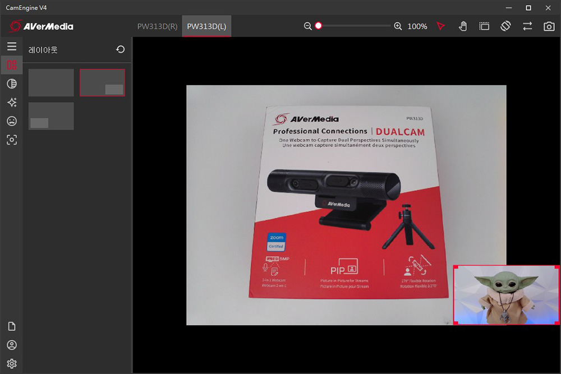Image resolution: width=561 pixels, height=374 pixels.
Task: Click the AVerMedia logo
Action: [x=41, y=26]
